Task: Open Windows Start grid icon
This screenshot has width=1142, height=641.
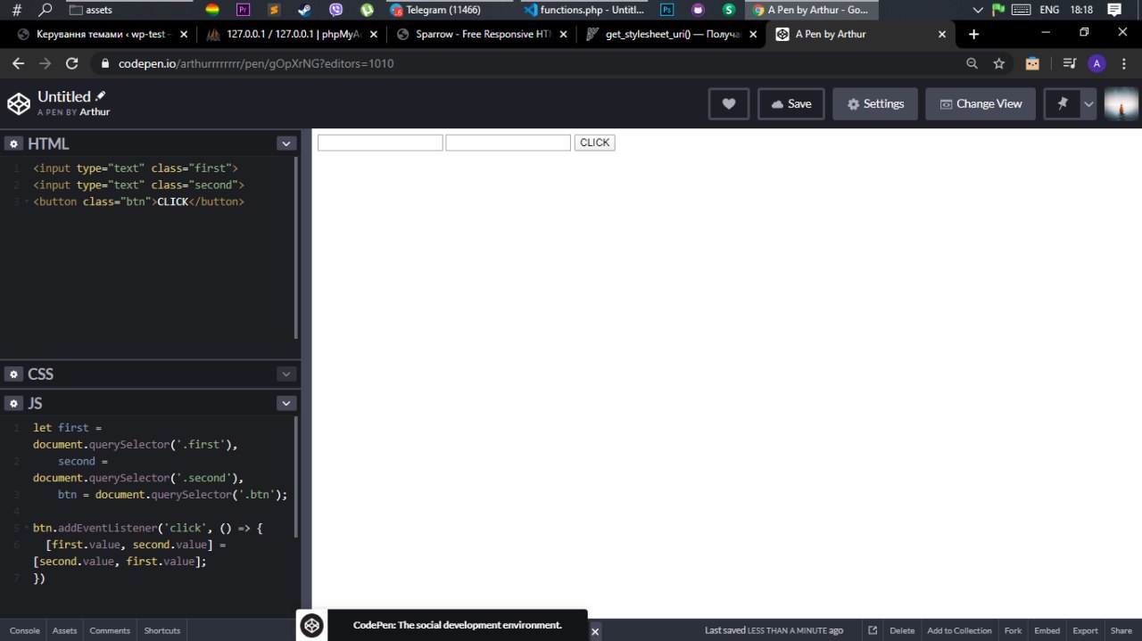Action: click(16, 10)
